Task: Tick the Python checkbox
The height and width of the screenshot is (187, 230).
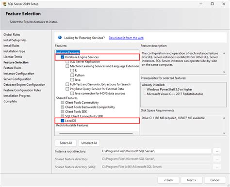Action: point(72,75)
